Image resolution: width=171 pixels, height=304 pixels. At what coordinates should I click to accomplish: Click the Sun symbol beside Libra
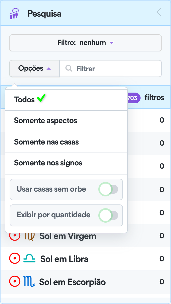point(14,259)
